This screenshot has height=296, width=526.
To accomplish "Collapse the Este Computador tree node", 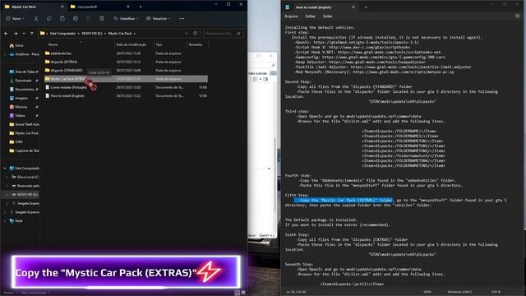I will (5, 168).
